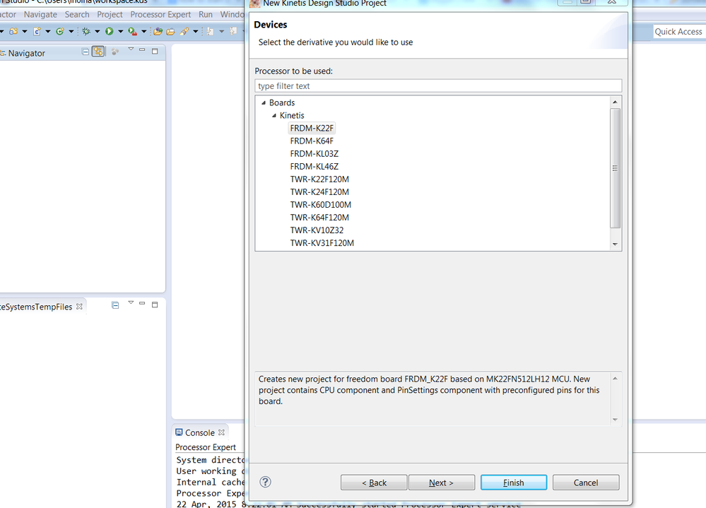The width and height of the screenshot is (706, 508).
Task: Click the green Run toolbar icon
Action: (x=110, y=31)
